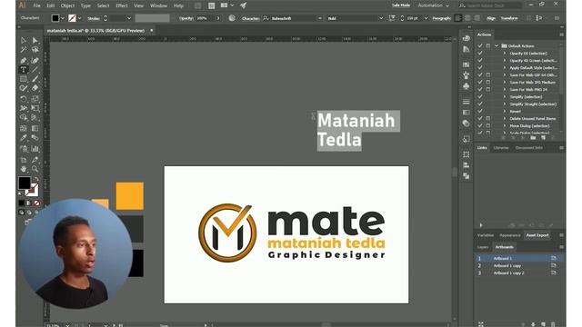Click the Create New Action icon
Viewport: 582px width, 327px height.
543,137
